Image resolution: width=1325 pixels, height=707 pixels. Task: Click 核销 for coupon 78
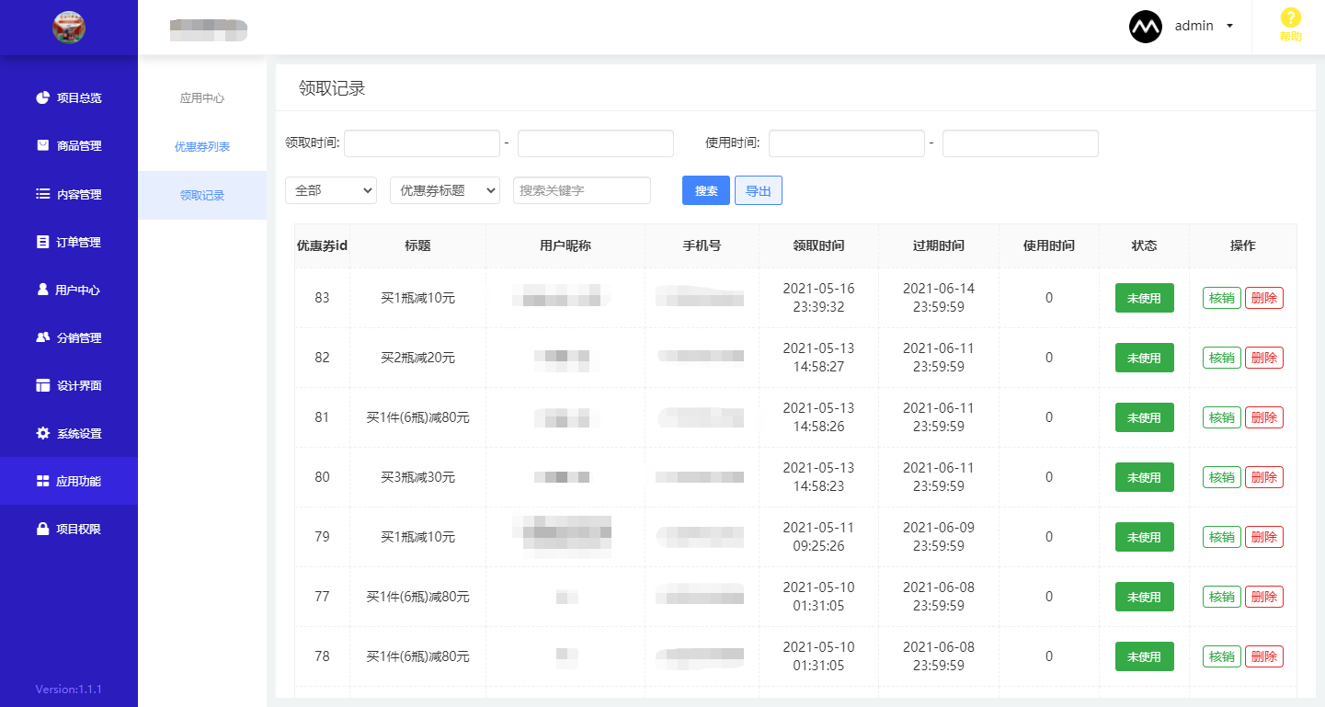pos(1222,656)
